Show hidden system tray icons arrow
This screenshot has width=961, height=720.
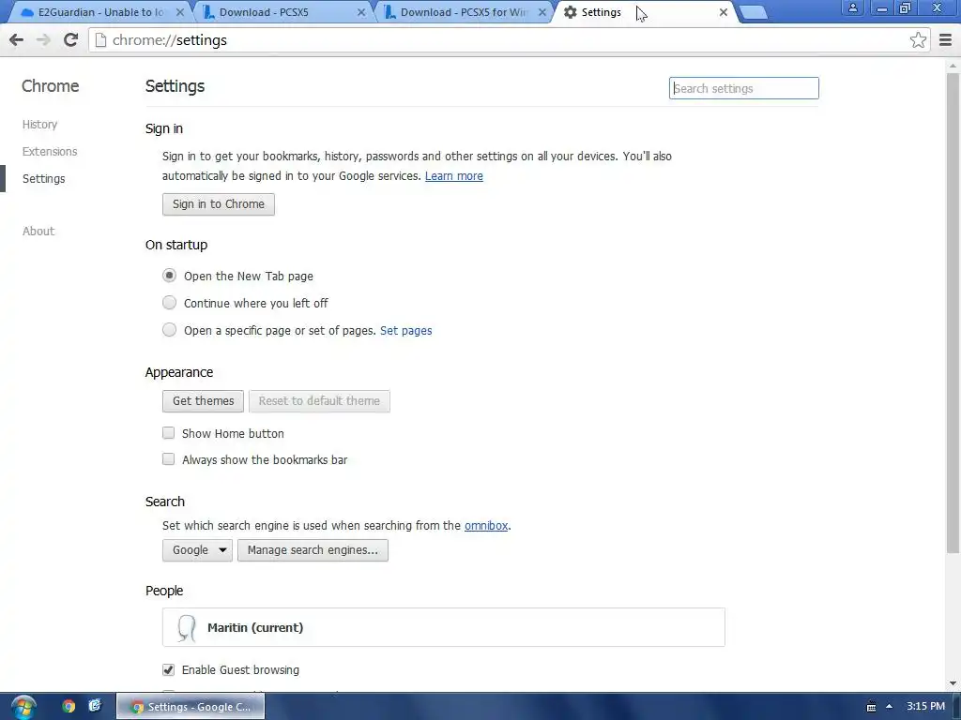(889, 707)
